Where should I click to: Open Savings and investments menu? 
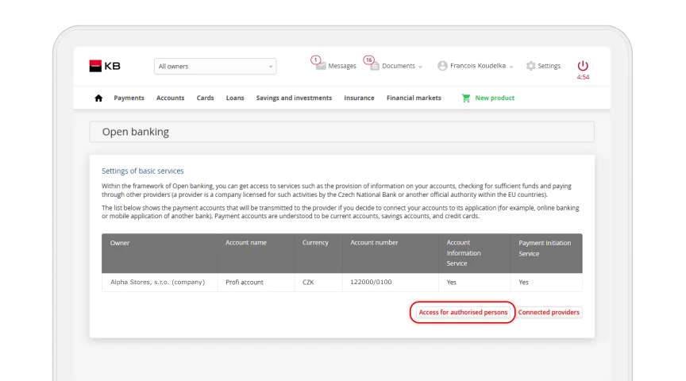coord(294,98)
